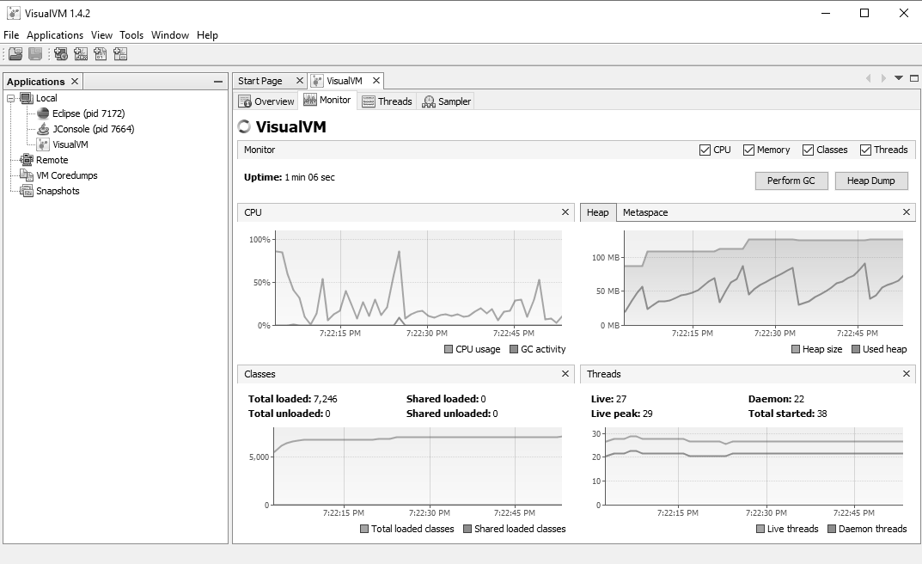Image resolution: width=922 pixels, height=564 pixels.
Task: Uncheck the CPU checkbox
Action: coord(705,150)
